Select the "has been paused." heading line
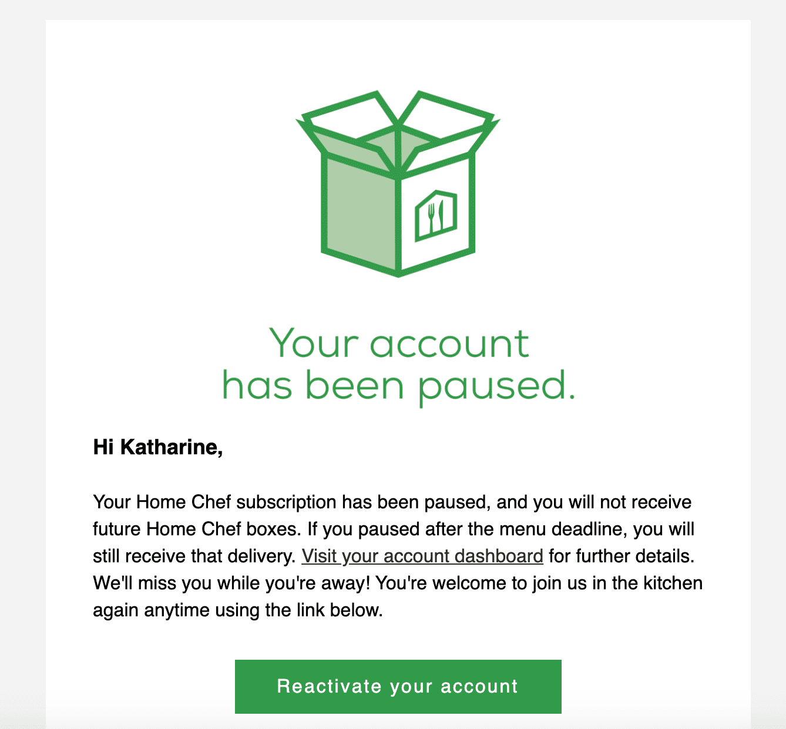Screen dimensions: 786x729 point(399,387)
